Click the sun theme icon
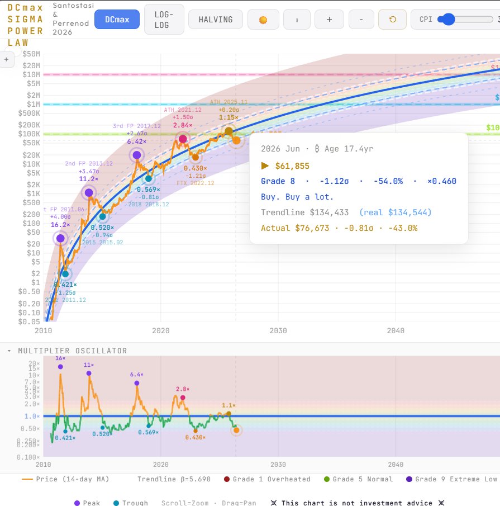This screenshot has width=500, height=506. pos(263,20)
